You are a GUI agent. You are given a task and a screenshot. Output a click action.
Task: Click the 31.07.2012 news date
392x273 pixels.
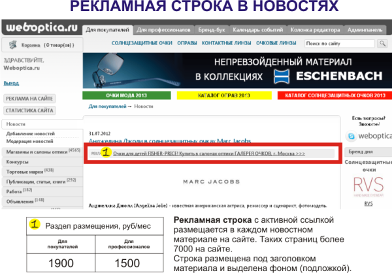pos(100,133)
